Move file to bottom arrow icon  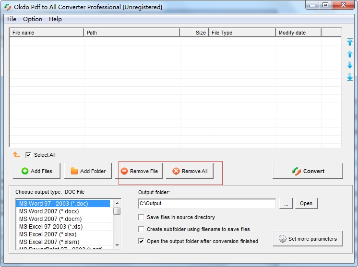350,77
